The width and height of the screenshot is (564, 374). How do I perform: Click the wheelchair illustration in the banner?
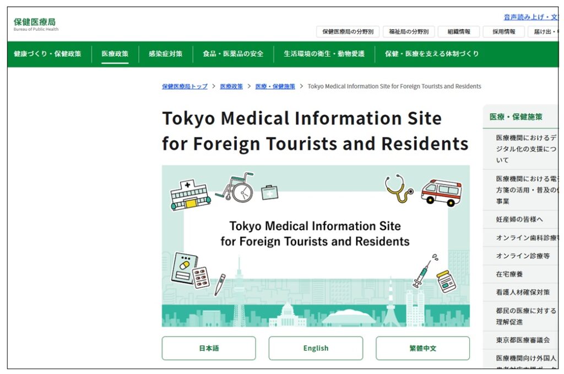tap(236, 187)
